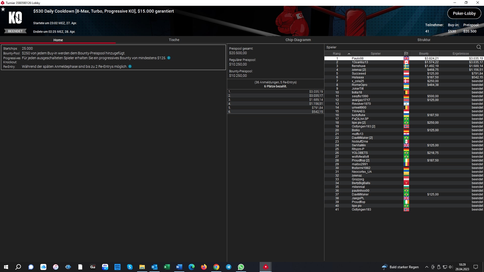The image size is (484, 272).
Task: Show hidden system tray icons chevron
Action: pyautogui.click(x=427, y=267)
